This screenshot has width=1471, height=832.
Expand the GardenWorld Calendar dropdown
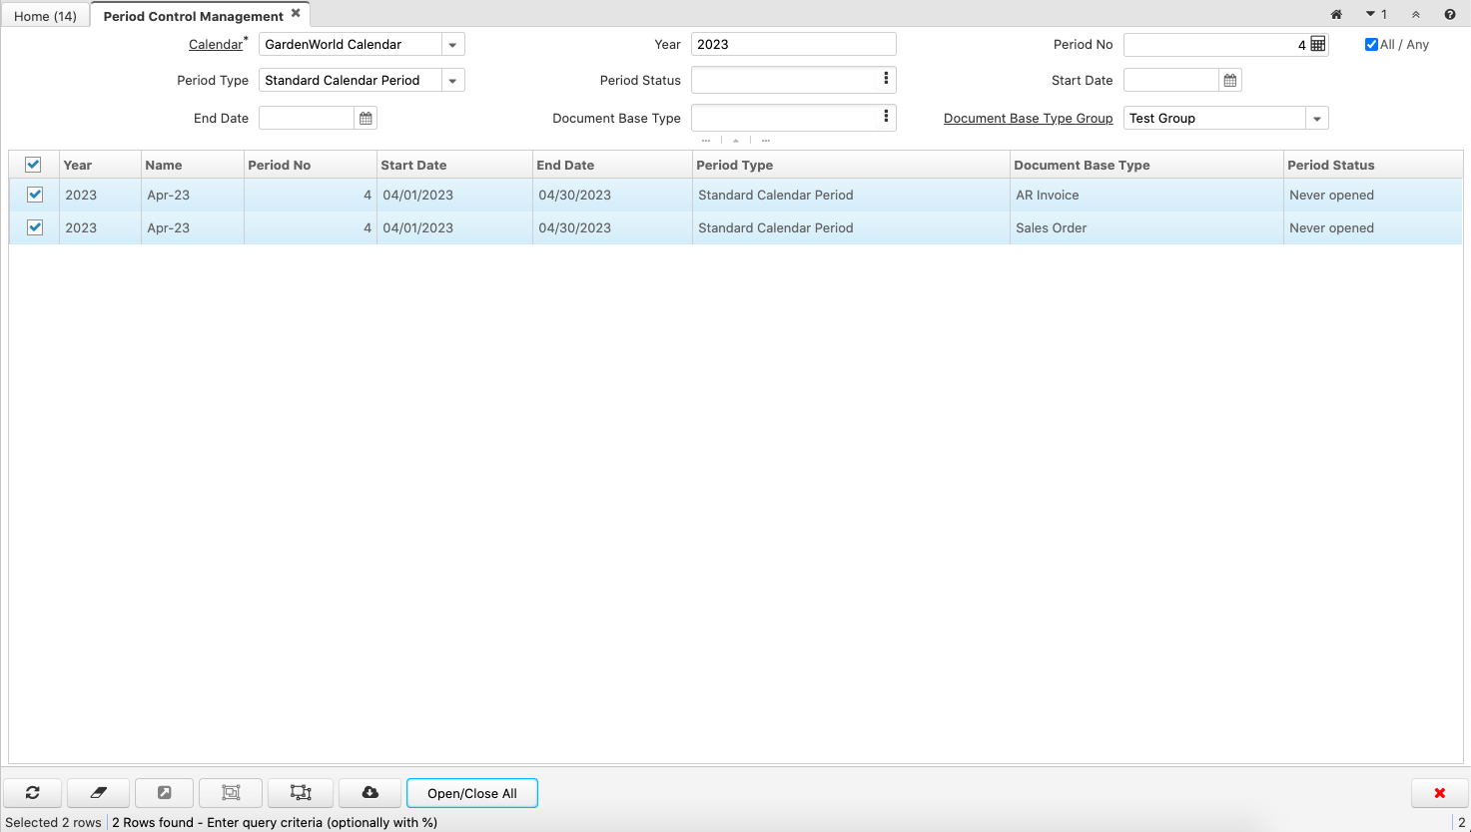point(452,44)
